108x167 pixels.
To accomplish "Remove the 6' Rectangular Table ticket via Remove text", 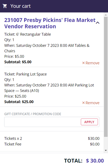I will 92,63.
